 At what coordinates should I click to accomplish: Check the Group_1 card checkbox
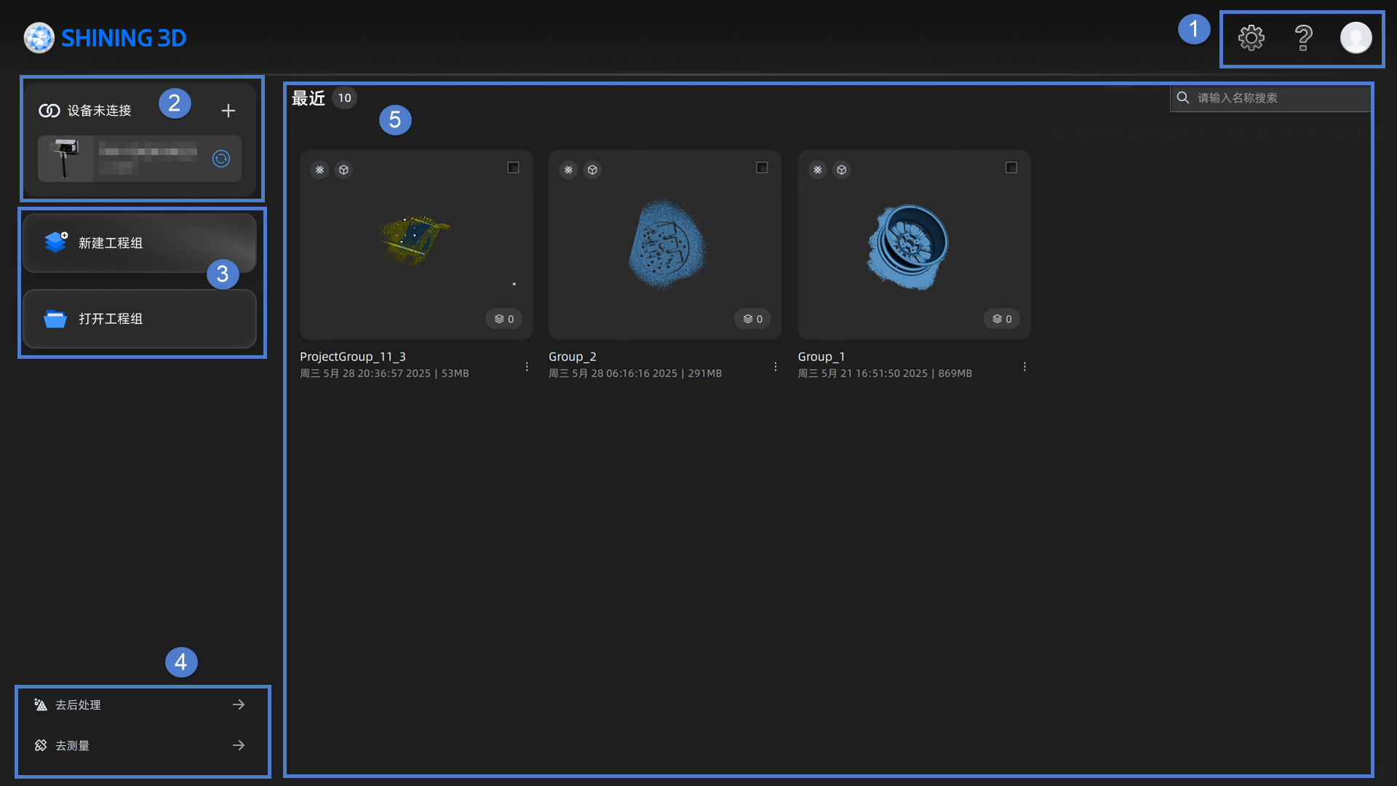1011,167
